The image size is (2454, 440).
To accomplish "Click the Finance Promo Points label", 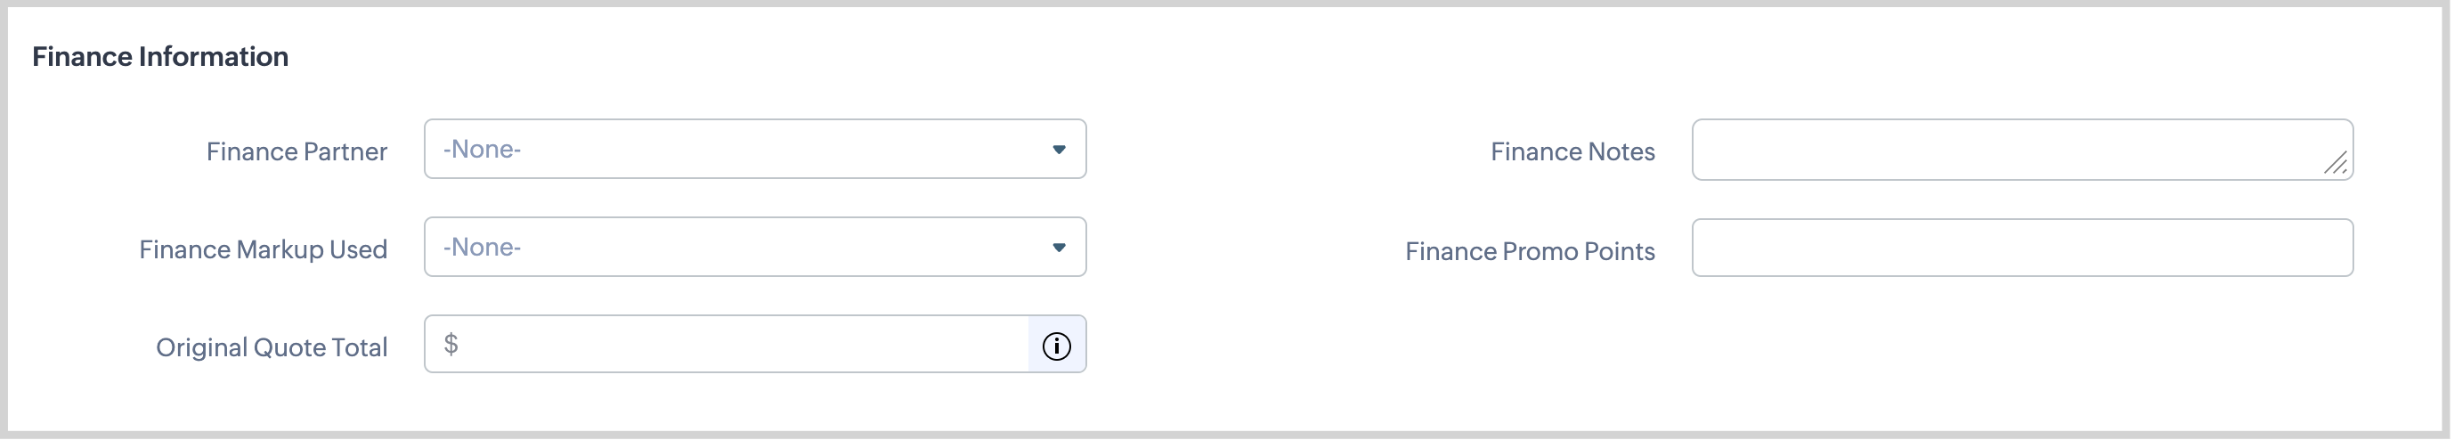I will coord(1529,251).
